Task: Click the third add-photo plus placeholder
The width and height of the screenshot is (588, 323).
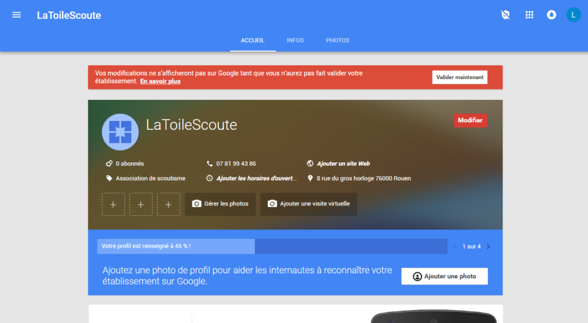Action: point(169,204)
